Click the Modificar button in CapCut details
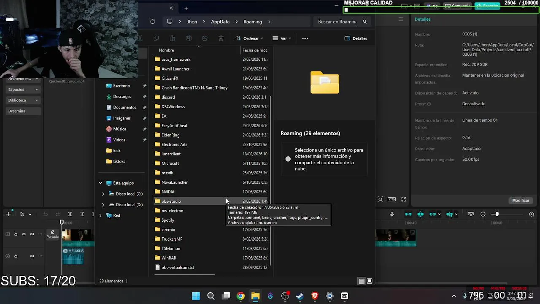 click(x=521, y=201)
